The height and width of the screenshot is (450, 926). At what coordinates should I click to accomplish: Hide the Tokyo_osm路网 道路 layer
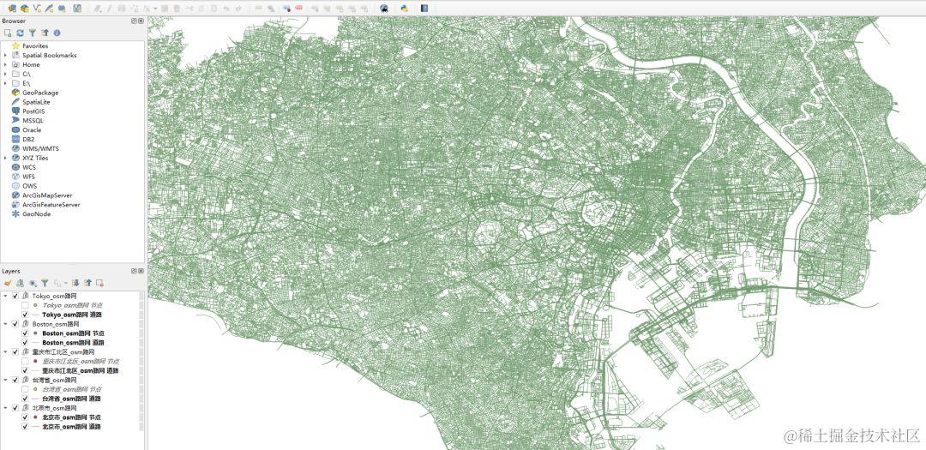tap(25, 315)
